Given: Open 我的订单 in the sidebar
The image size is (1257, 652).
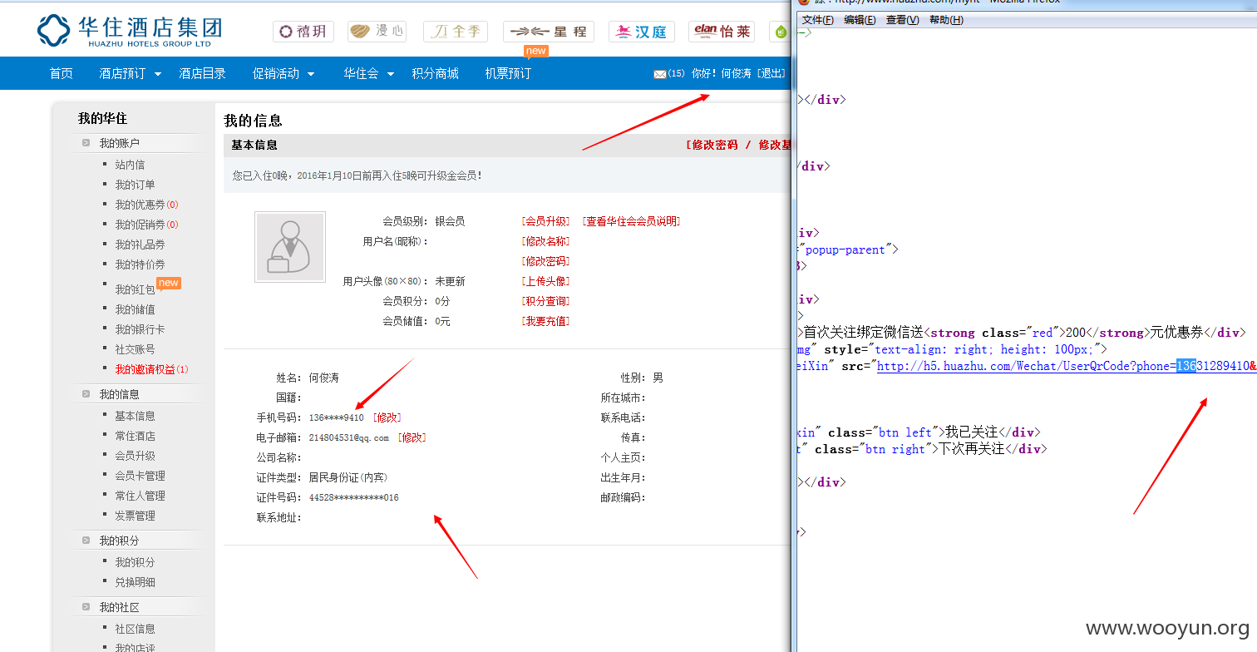Looking at the screenshot, I should pyautogui.click(x=135, y=185).
